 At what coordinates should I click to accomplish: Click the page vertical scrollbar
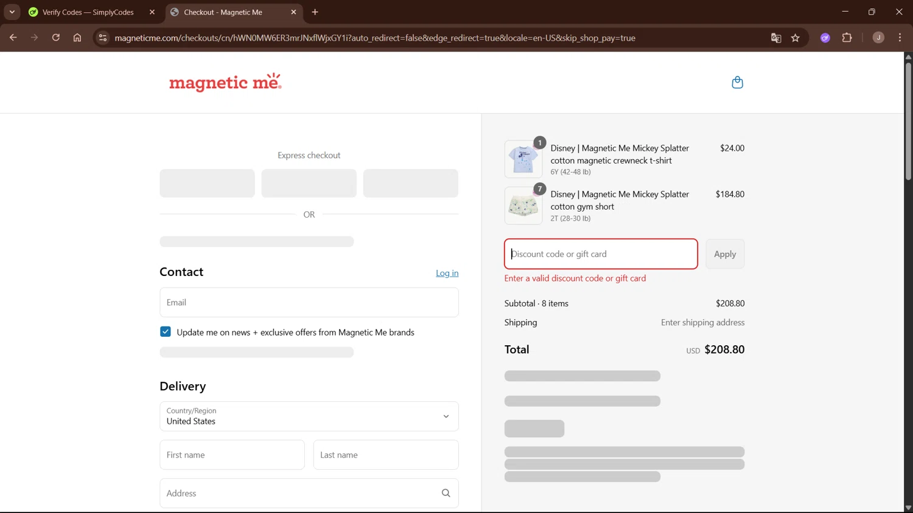tap(908, 122)
